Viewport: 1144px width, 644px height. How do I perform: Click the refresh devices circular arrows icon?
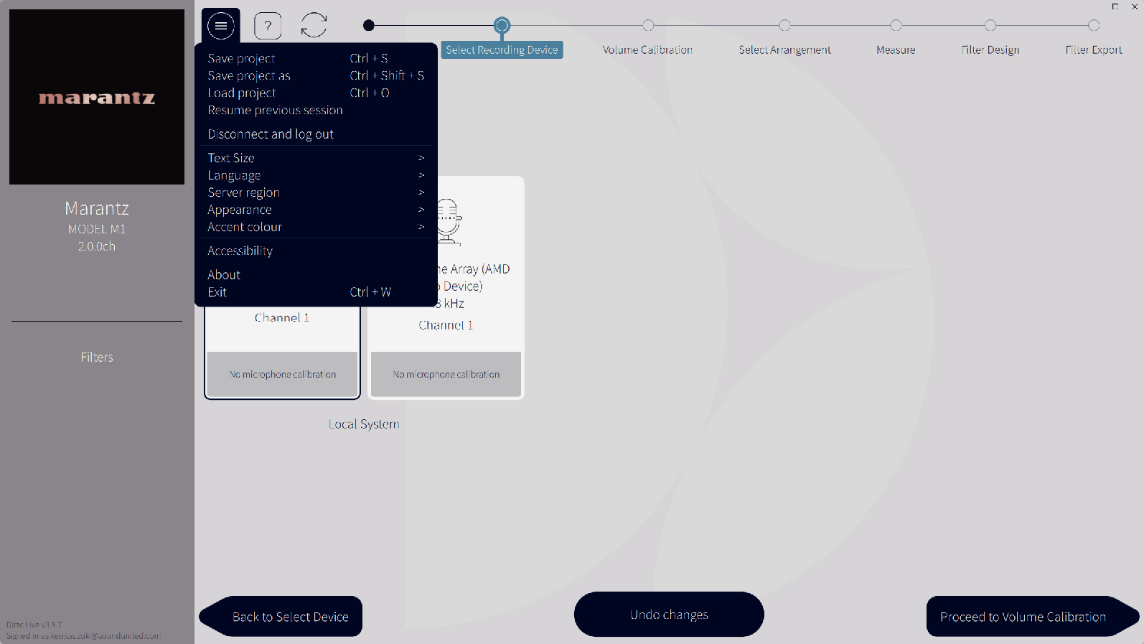pos(314,25)
